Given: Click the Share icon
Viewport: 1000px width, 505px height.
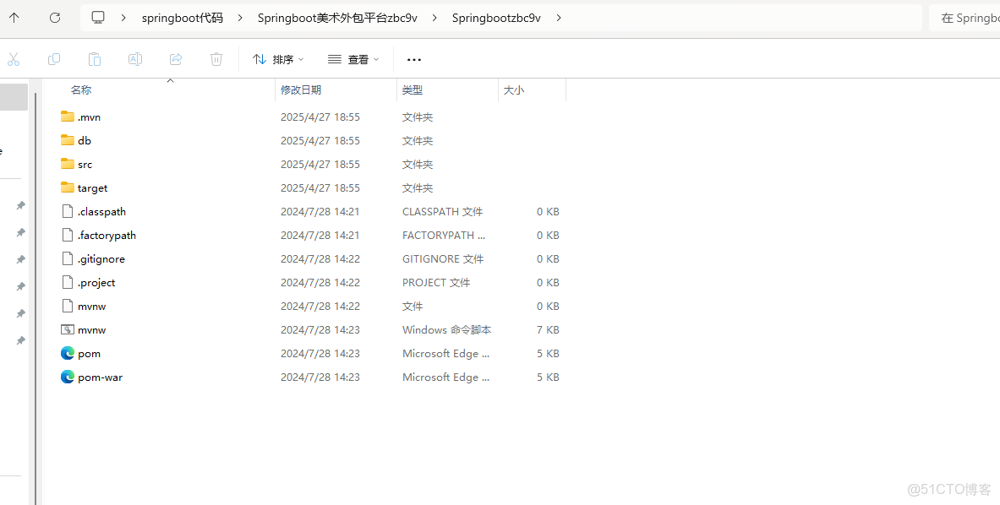Looking at the screenshot, I should 176,59.
